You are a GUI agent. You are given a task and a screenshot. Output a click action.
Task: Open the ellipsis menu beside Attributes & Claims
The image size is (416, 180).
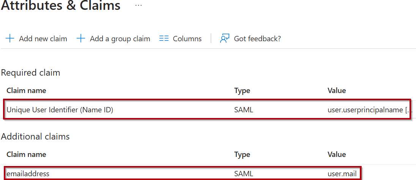139,6
